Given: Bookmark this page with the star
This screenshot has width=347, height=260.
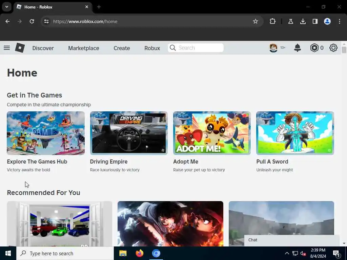Looking at the screenshot, I should pos(256,21).
